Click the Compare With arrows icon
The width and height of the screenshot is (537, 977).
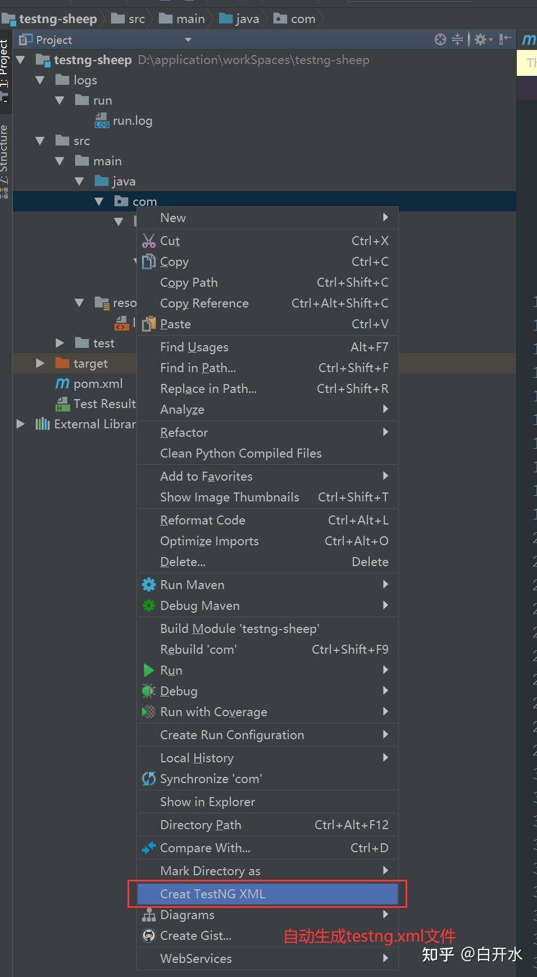pos(148,848)
